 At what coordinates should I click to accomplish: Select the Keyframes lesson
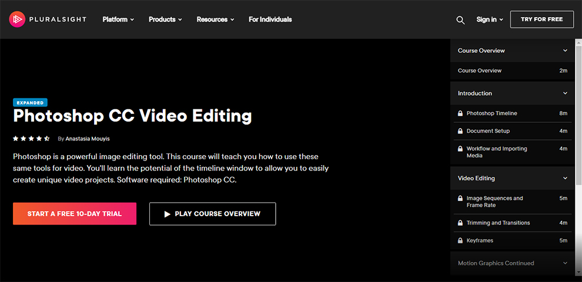(513, 240)
